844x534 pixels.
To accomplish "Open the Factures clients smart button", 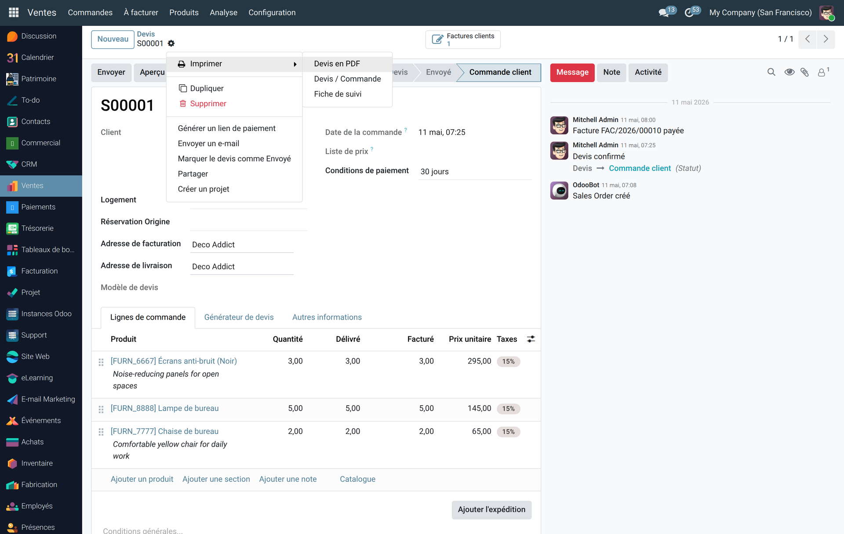I will pyautogui.click(x=463, y=39).
